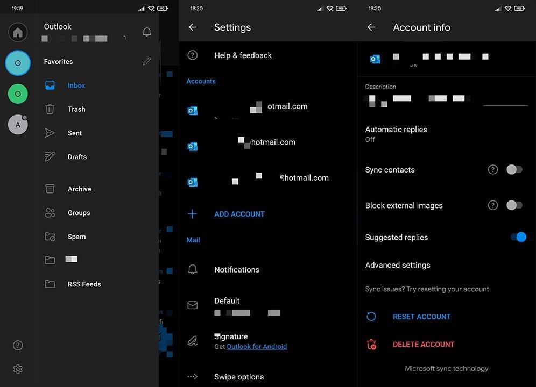
Task: Tap the home icon in Outlook sidebar
Action: [18, 32]
